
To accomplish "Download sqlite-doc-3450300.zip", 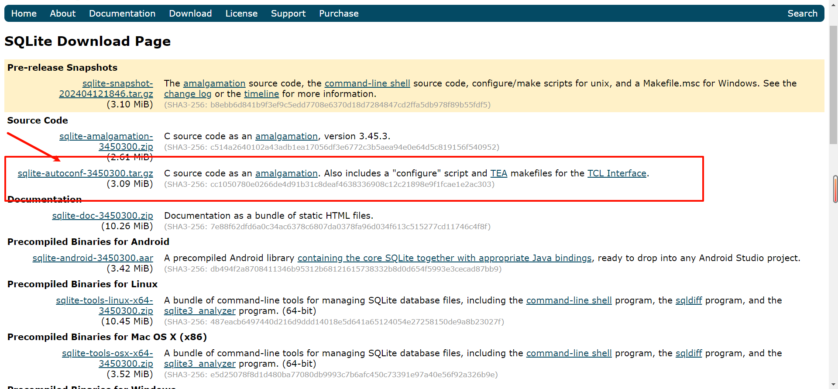I will point(103,216).
